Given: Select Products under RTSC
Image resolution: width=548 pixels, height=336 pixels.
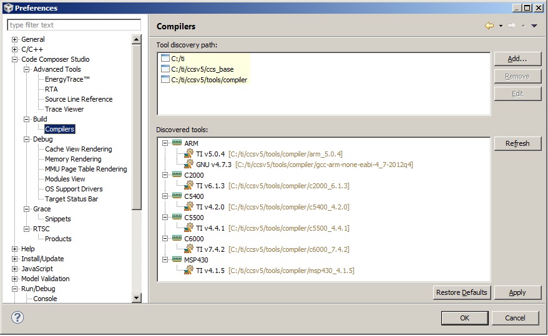Looking at the screenshot, I should point(58,239).
